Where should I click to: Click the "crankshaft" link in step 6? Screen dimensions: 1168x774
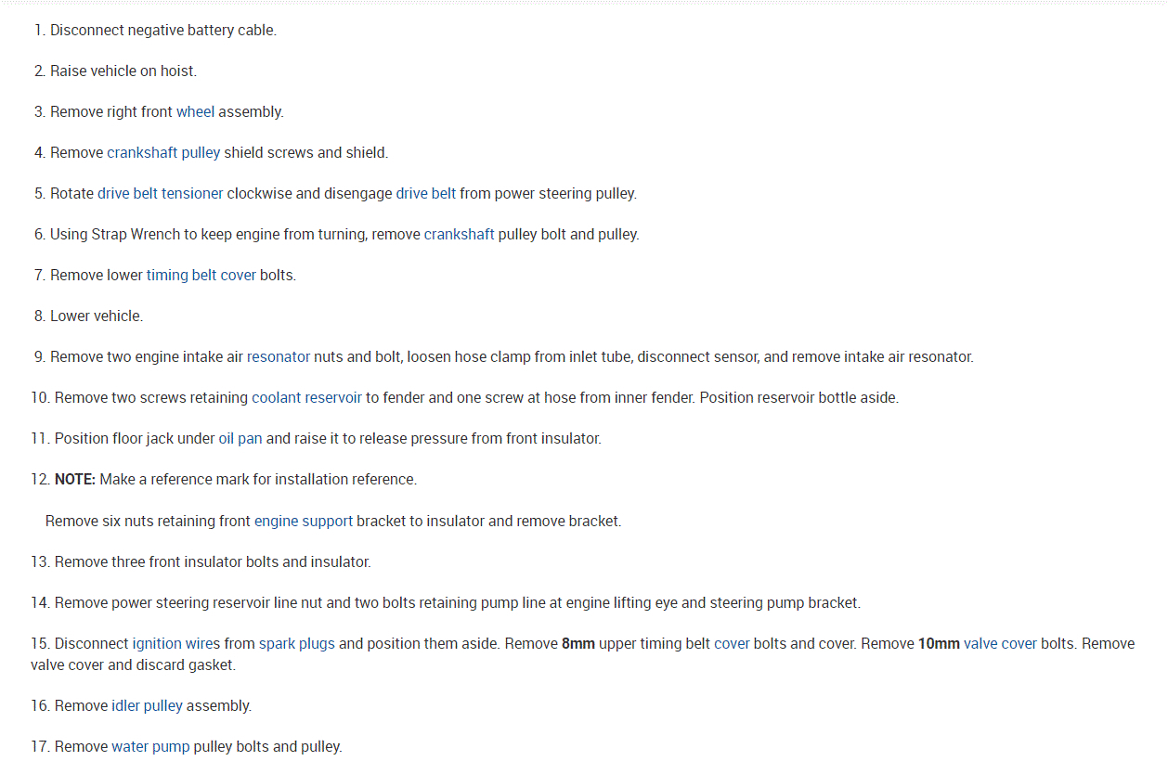459,235
